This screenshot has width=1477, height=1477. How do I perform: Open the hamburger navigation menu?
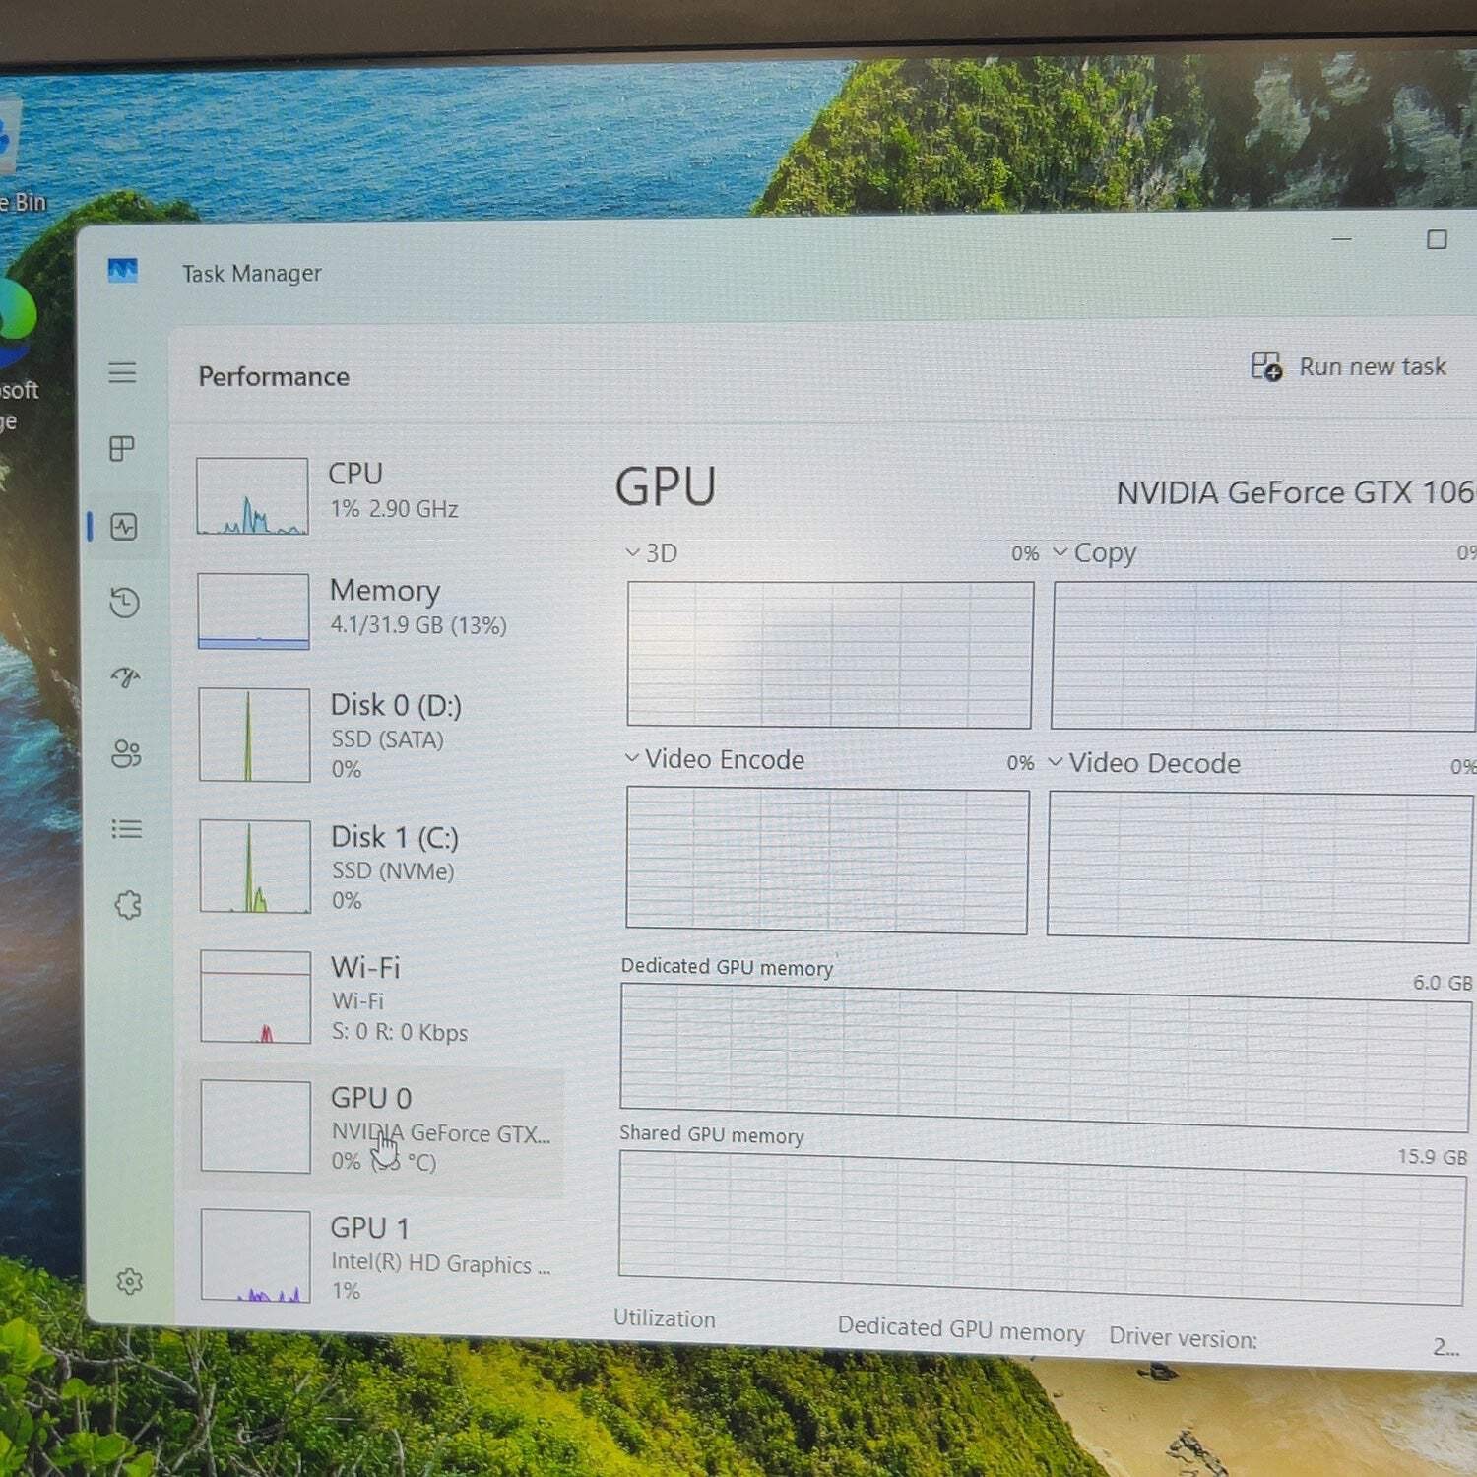click(122, 372)
